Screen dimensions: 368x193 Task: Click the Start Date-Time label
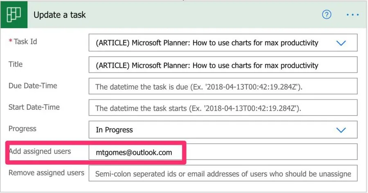34,107
